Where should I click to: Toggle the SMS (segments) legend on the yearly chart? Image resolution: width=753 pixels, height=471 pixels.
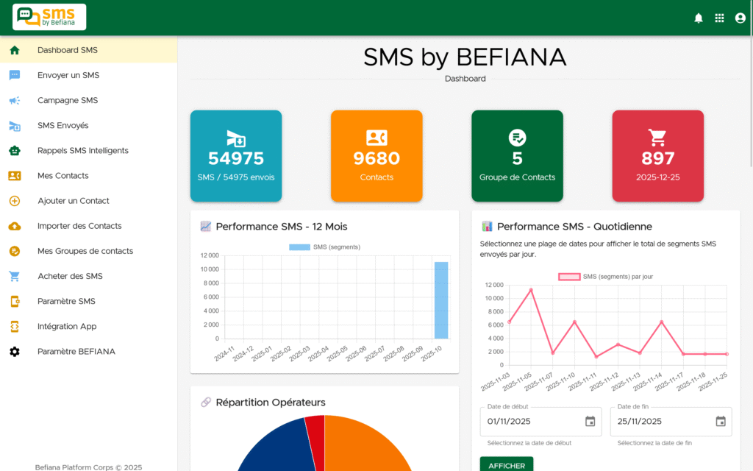pos(324,246)
